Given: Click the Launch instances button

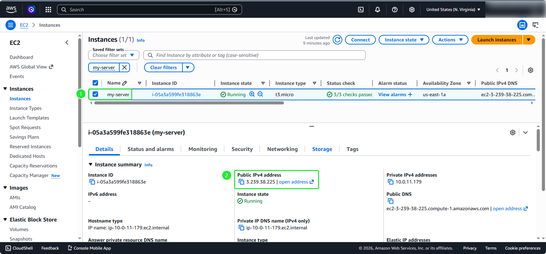Looking at the screenshot, I should (497, 40).
